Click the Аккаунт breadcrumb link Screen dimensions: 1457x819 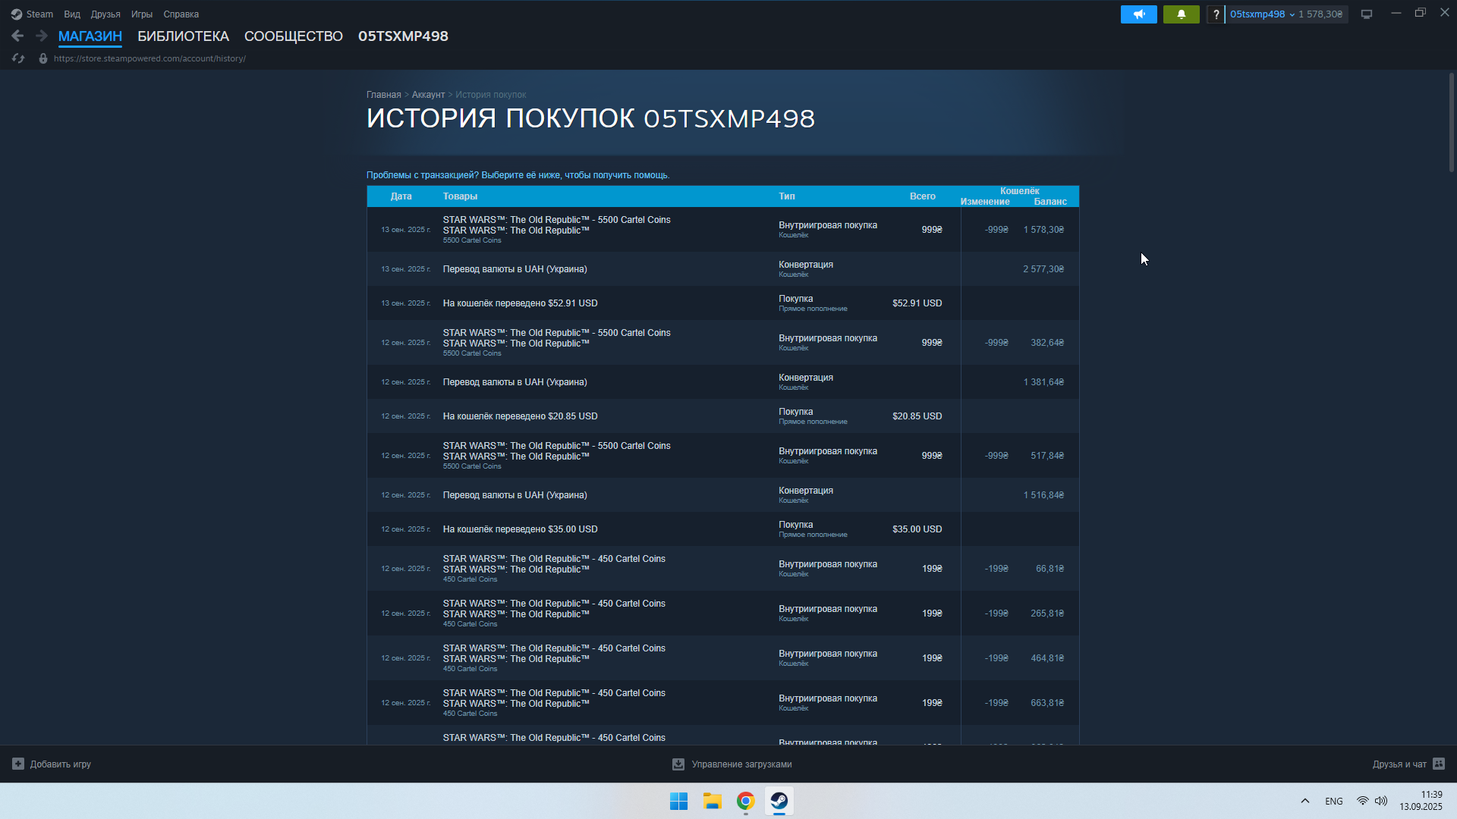(x=428, y=95)
